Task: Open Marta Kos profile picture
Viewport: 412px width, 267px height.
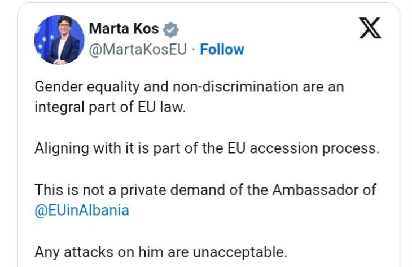Action: [x=59, y=40]
